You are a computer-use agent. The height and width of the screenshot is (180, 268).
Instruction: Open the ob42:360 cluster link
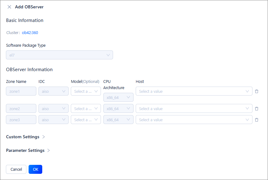[x=30, y=32]
